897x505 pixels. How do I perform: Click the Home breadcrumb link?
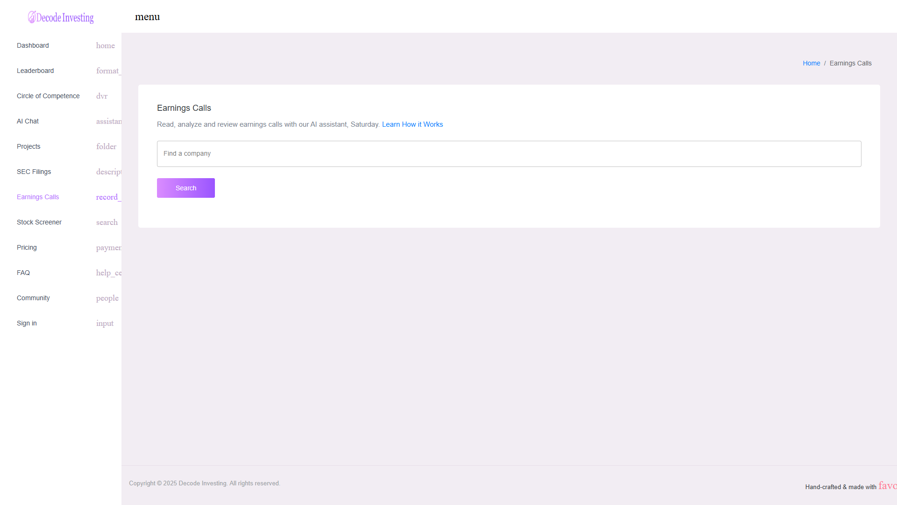(812, 63)
